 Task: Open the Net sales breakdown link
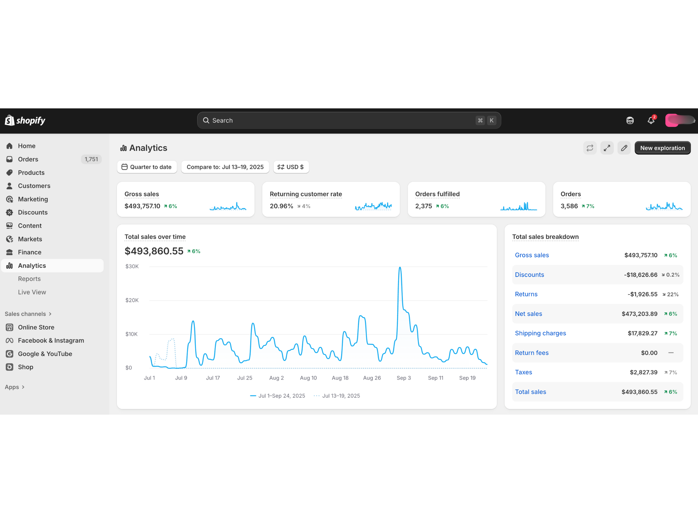528,314
